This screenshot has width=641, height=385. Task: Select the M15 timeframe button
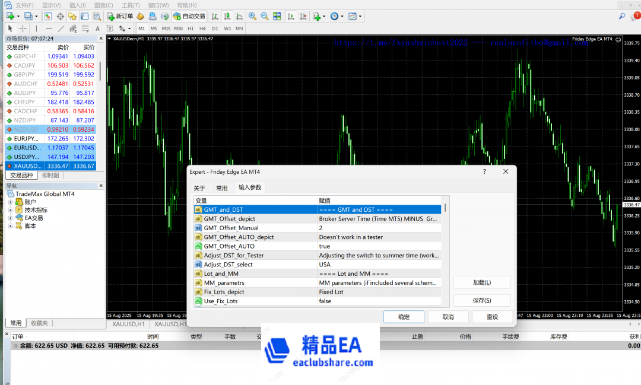166,28
